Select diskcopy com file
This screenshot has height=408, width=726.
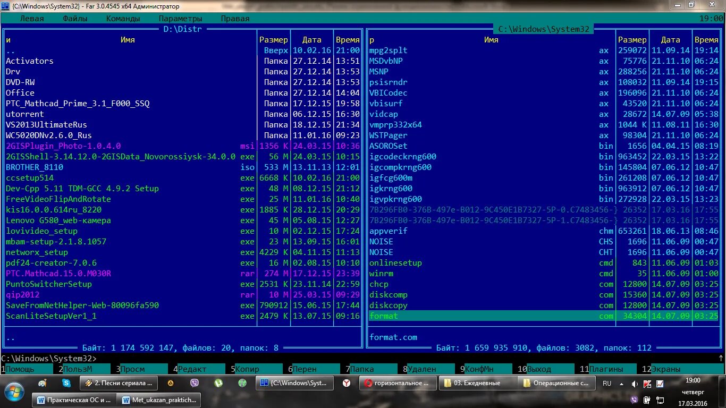544,305
